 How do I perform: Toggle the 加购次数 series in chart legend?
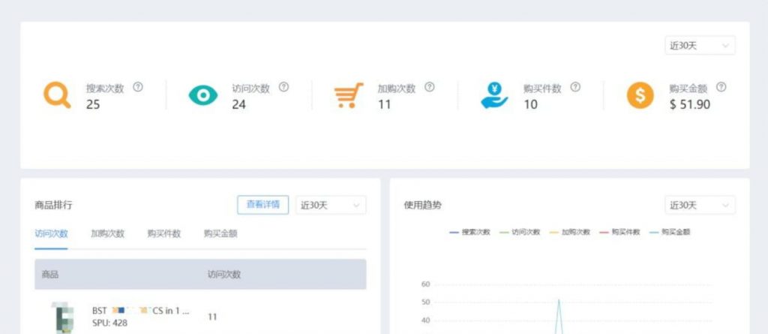click(x=570, y=232)
